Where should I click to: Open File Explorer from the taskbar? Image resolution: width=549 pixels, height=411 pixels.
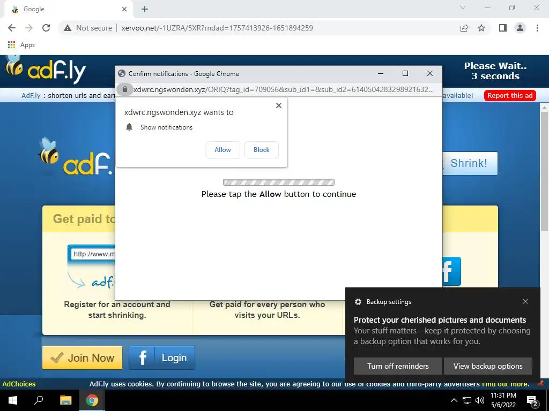pos(65,400)
